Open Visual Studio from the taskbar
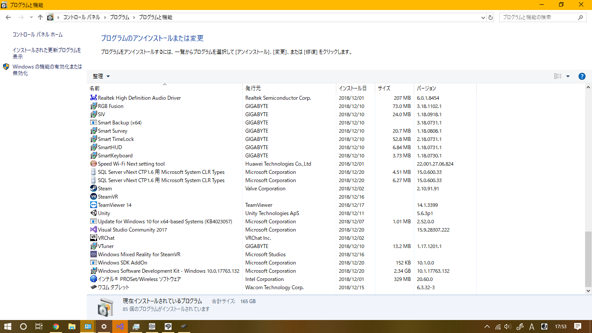This screenshot has height=333, width=592. pos(120,326)
